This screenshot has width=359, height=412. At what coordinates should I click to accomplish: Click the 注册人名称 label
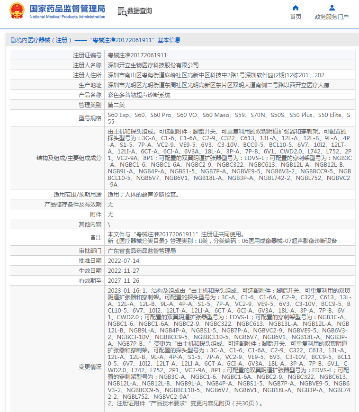coord(87,65)
